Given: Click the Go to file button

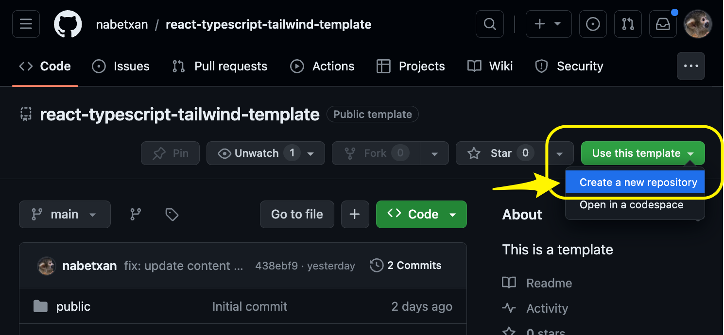Looking at the screenshot, I should 297,214.
